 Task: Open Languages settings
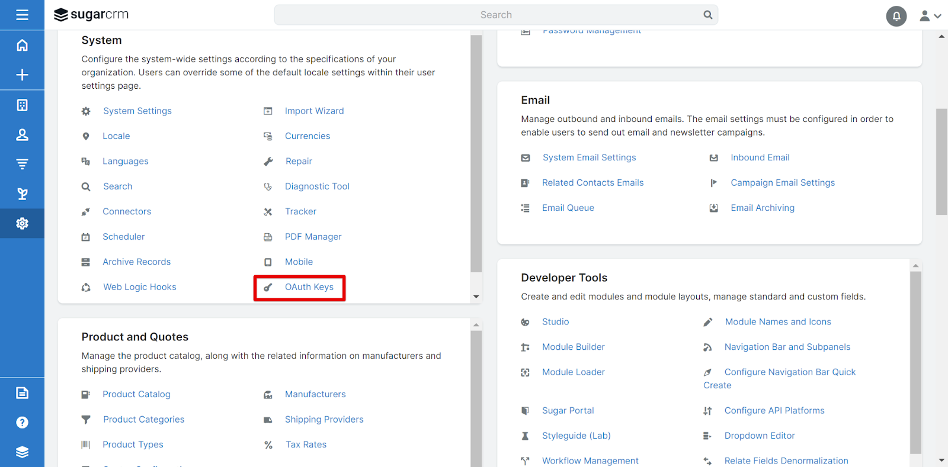pos(126,161)
